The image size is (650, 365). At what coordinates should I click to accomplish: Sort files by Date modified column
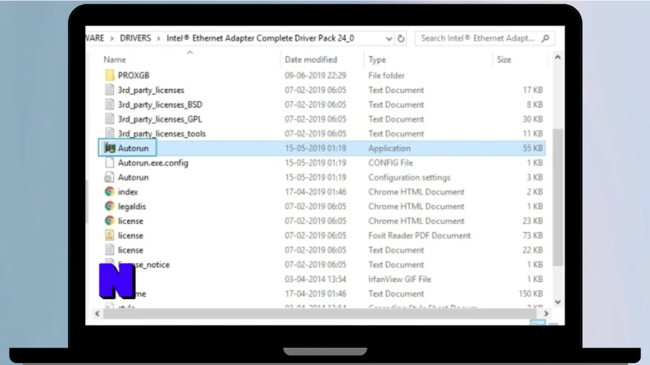[310, 60]
